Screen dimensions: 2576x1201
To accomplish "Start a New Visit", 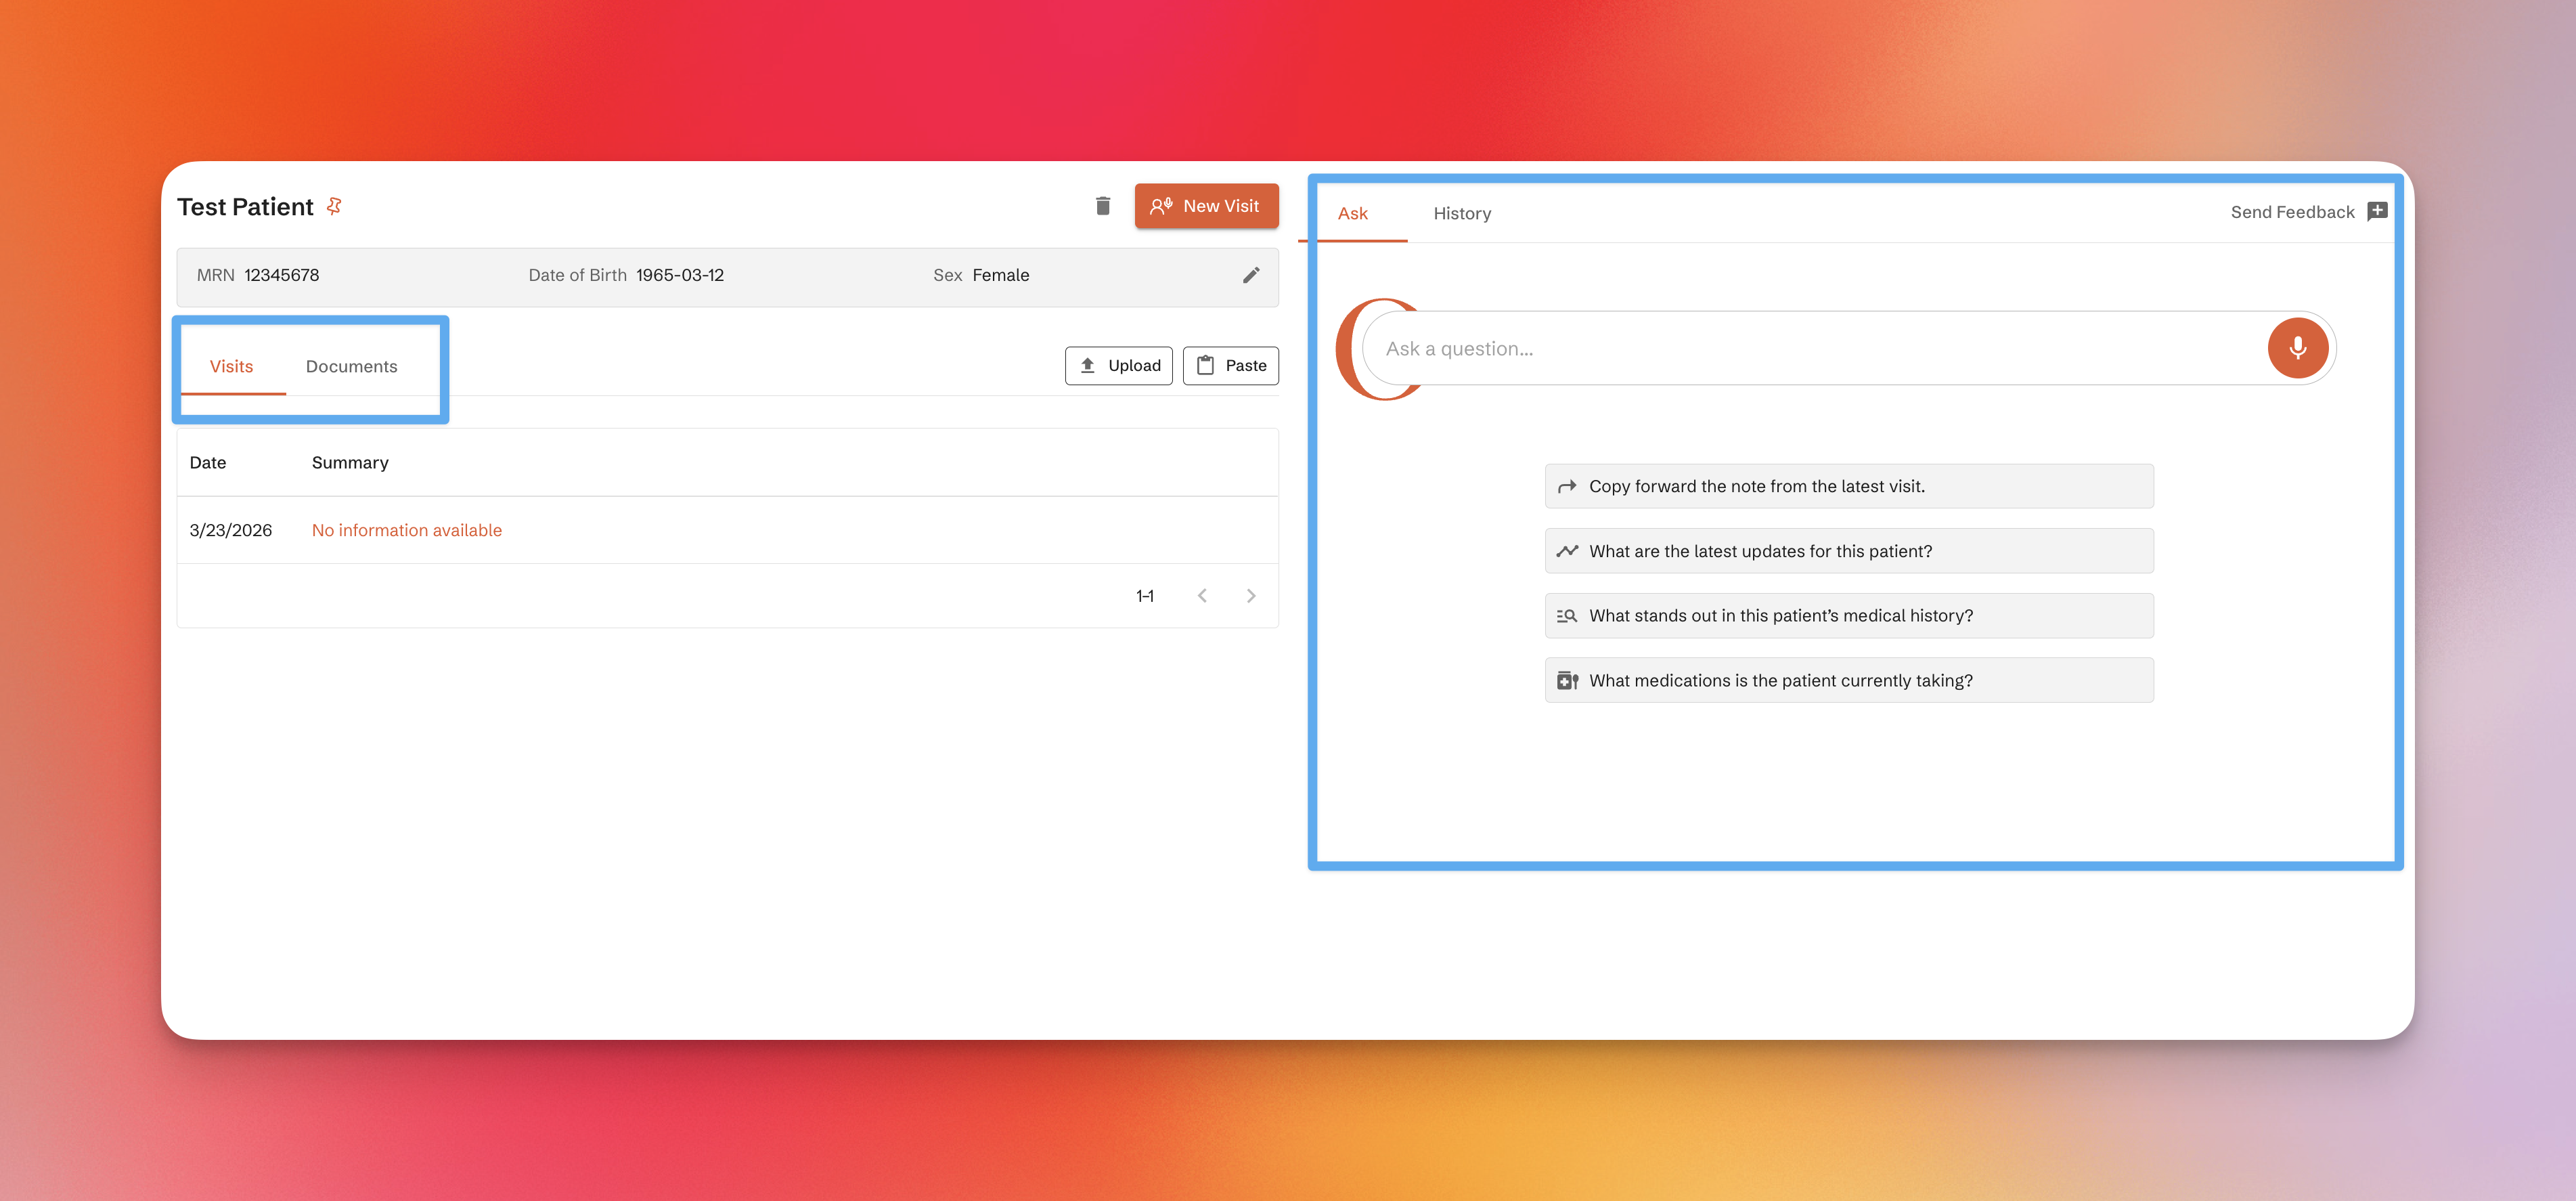I will [x=1206, y=206].
